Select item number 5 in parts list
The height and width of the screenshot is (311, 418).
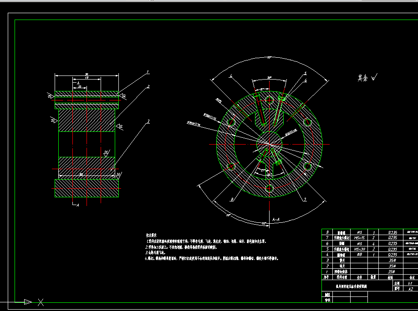point(327,249)
